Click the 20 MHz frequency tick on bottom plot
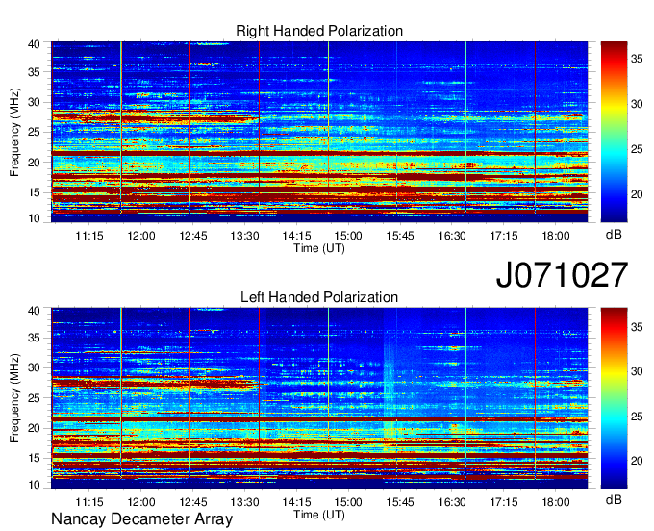 (34, 428)
